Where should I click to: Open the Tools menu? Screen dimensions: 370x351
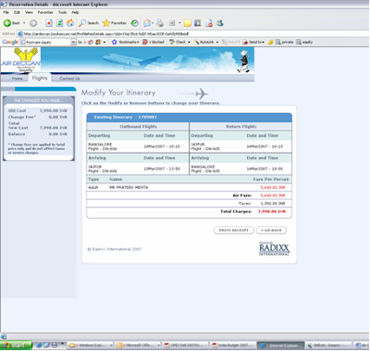[62, 12]
